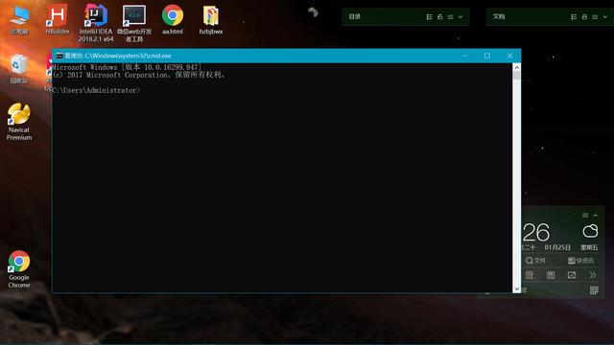Open the picture icon in widget

(572, 275)
